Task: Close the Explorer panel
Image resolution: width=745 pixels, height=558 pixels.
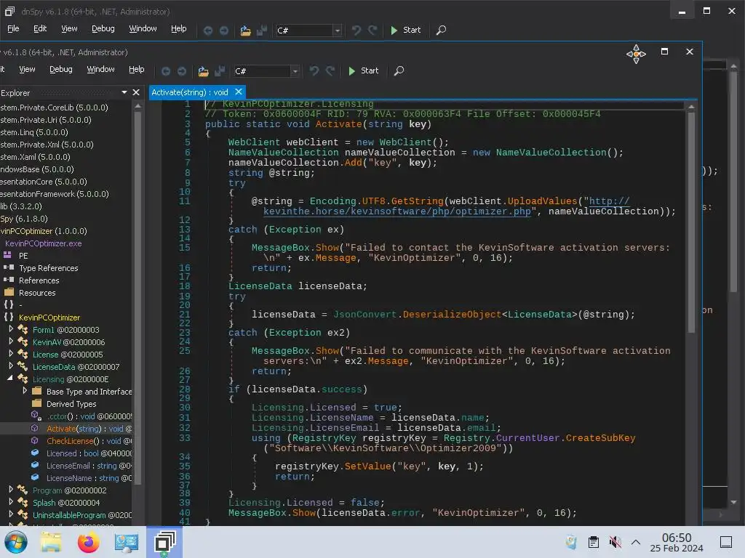Action: (136, 92)
